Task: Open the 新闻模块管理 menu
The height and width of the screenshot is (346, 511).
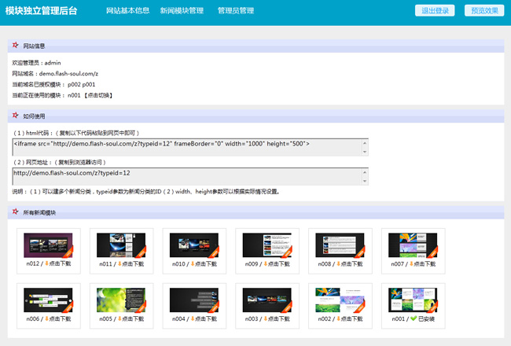Action: (x=182, y=11)
